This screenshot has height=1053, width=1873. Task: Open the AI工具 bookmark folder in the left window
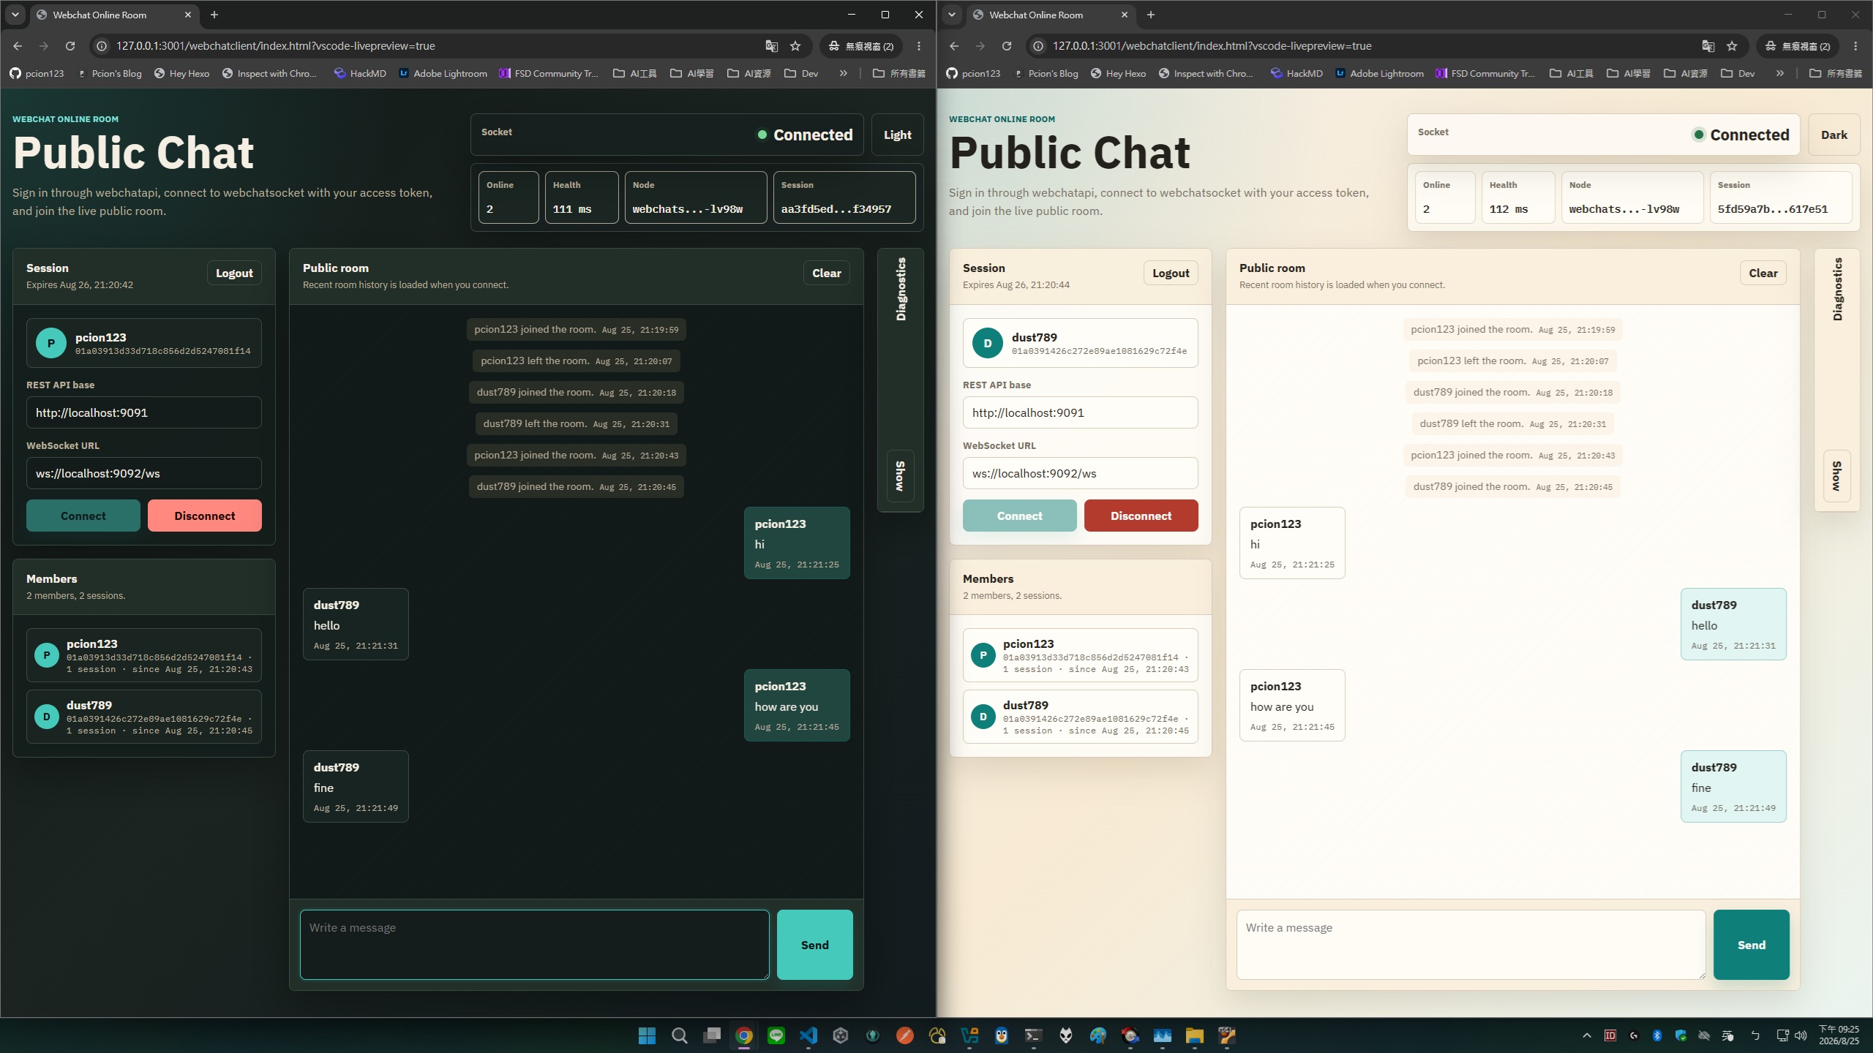(634, 73)
